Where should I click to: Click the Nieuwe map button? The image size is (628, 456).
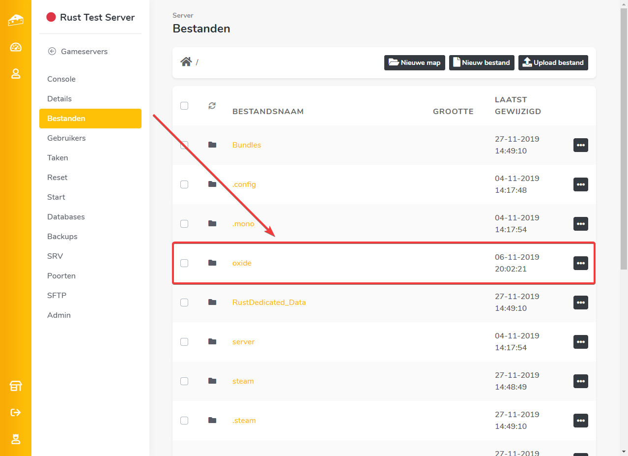pyautogui.click(x=414, y=62)
